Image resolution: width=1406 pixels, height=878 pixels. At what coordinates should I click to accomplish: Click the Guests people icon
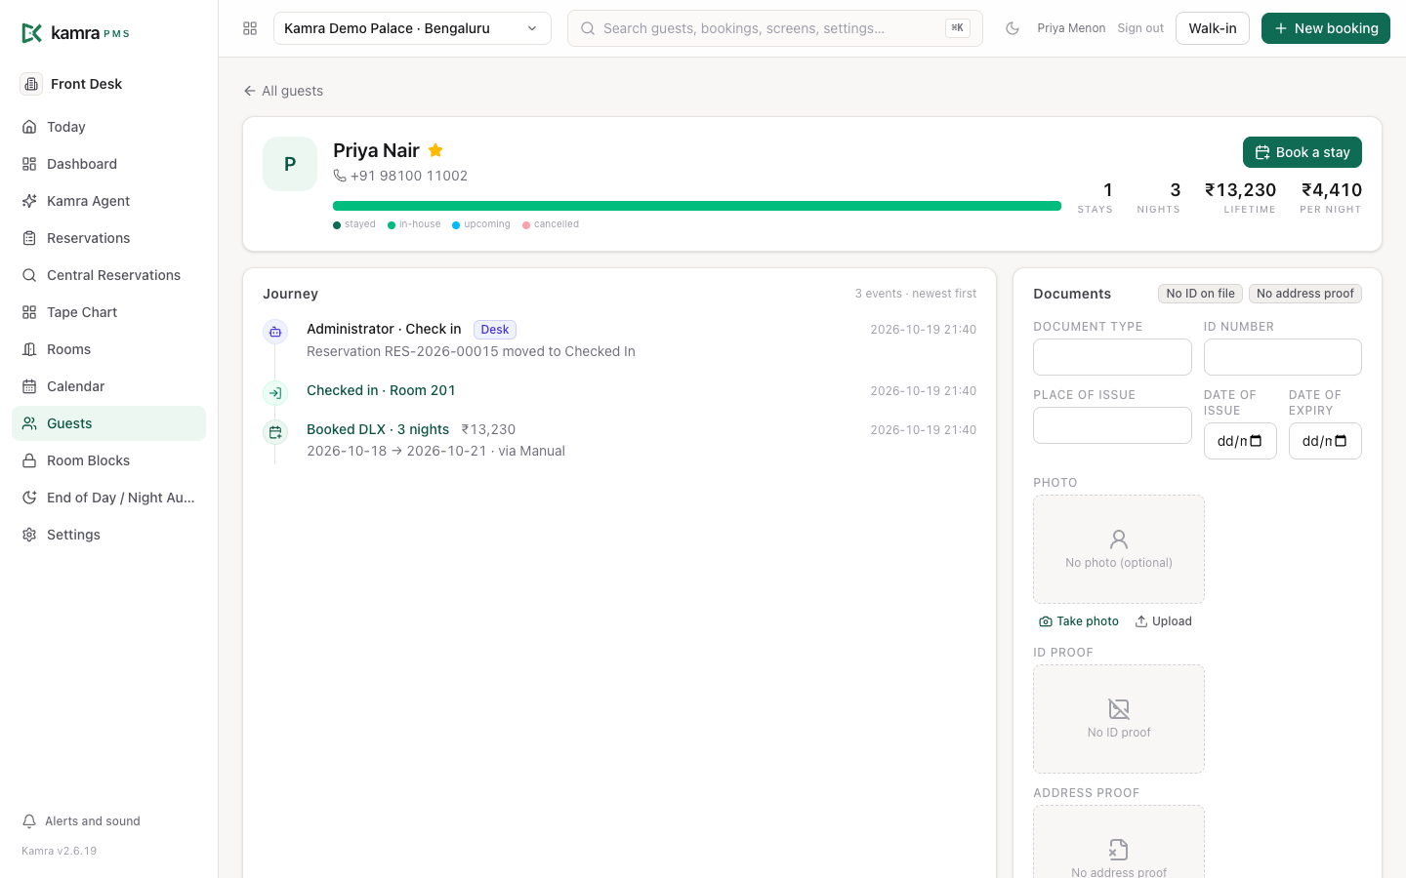coord(29,423)
